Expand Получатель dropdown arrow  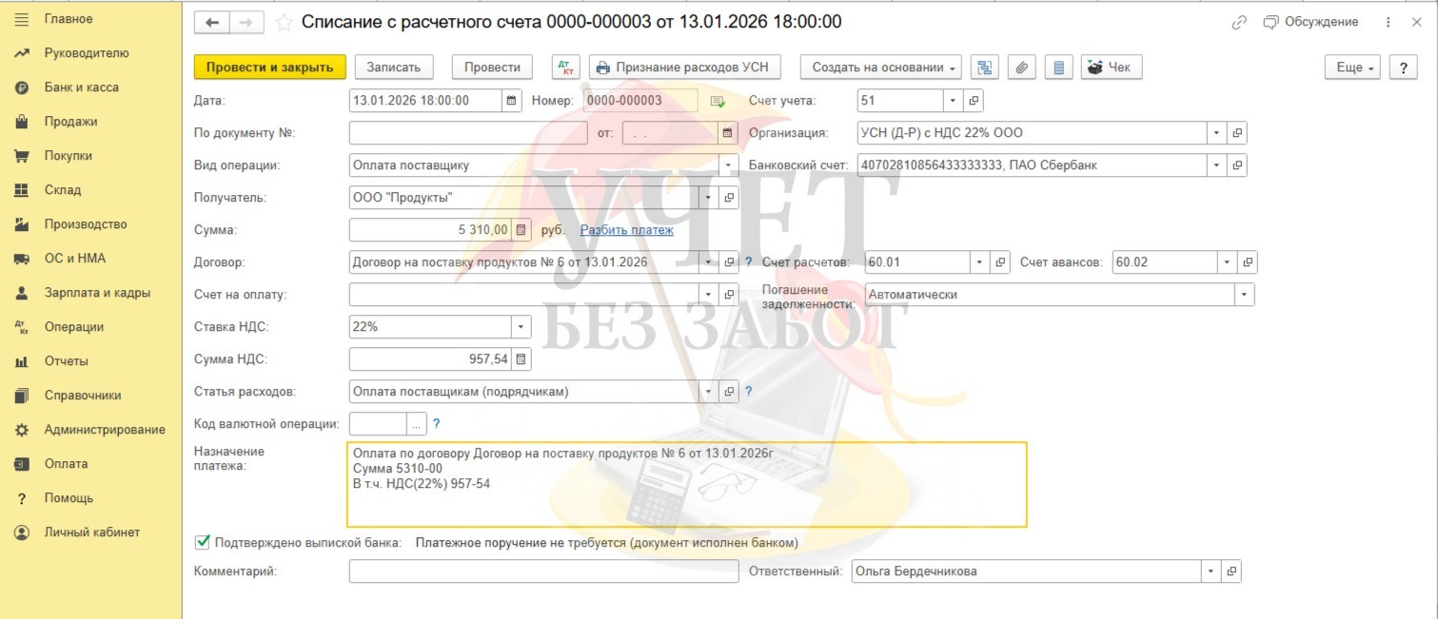coord(709,198)
